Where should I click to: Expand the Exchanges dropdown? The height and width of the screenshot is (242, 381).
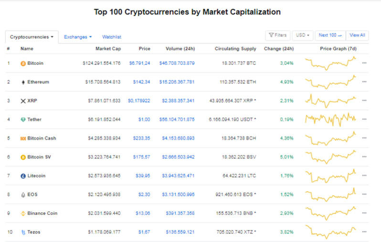click(x=78, y=37)
